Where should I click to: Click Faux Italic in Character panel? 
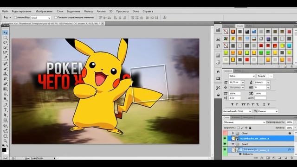pos(237,104)
